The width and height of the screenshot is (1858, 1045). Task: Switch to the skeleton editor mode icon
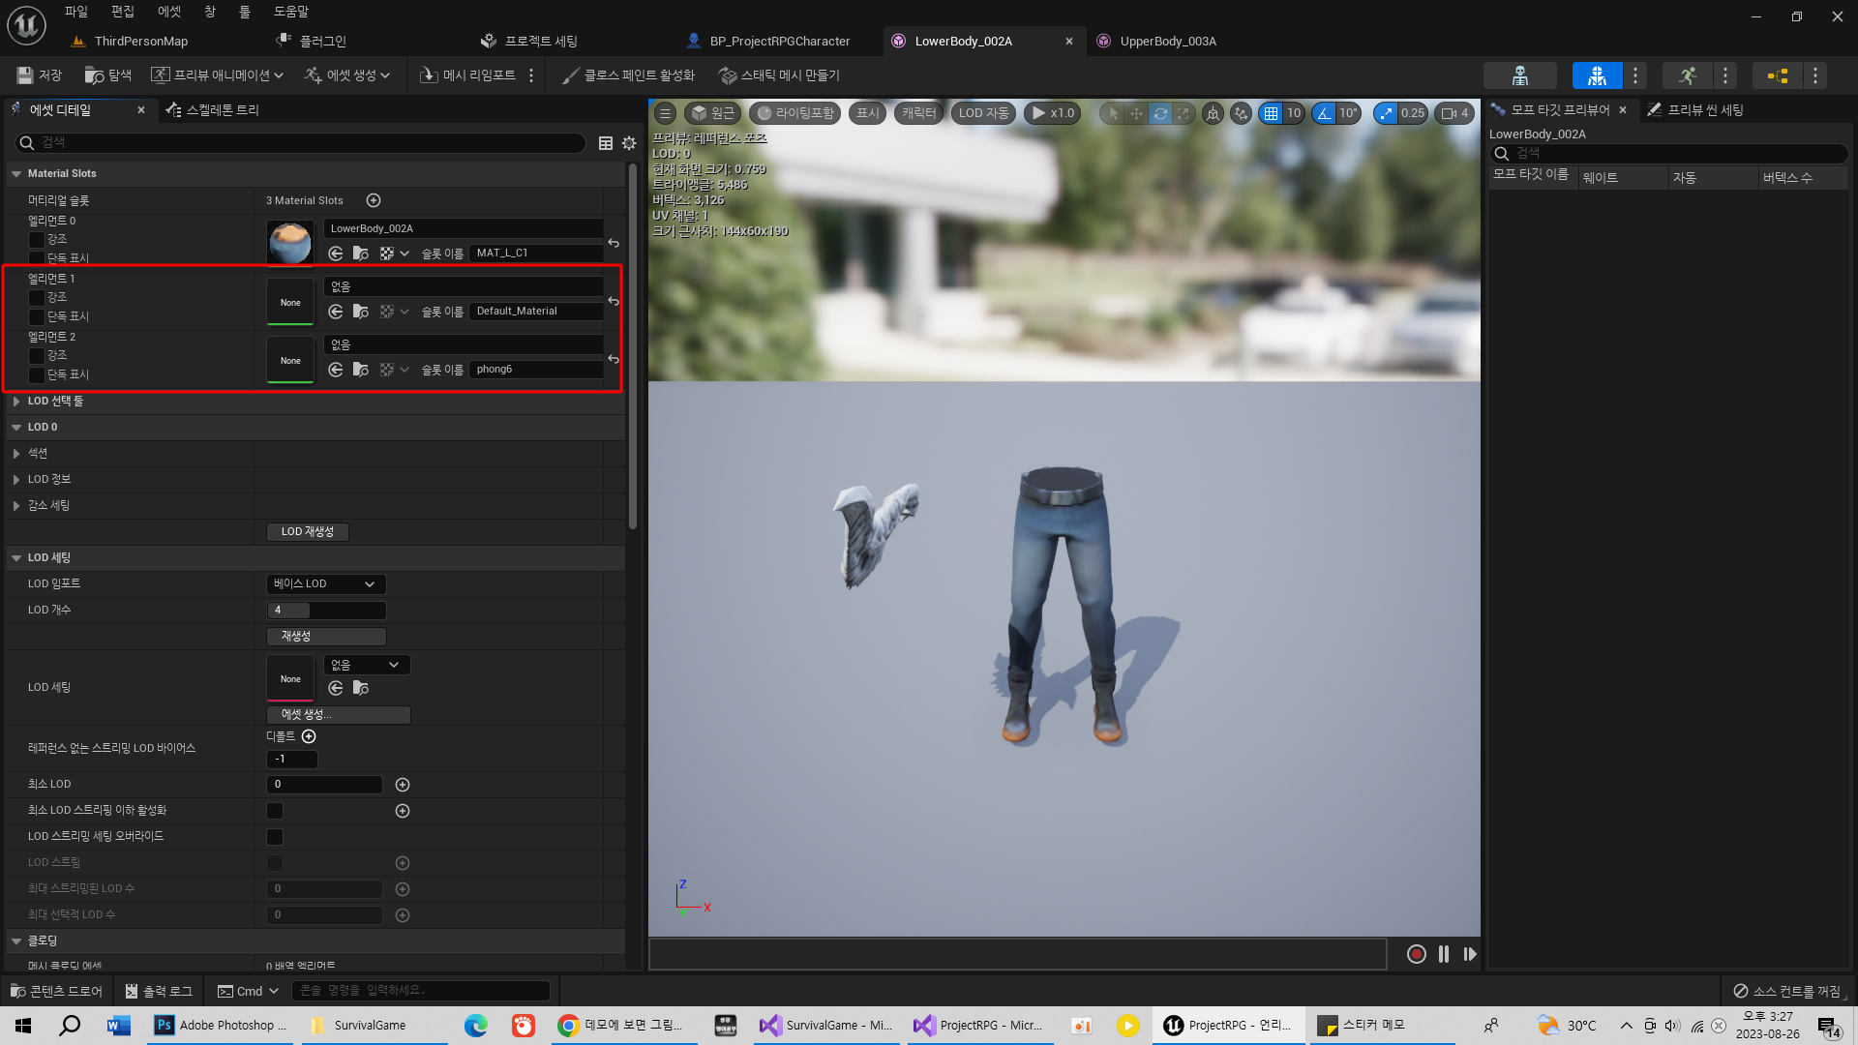(1519, 75)
